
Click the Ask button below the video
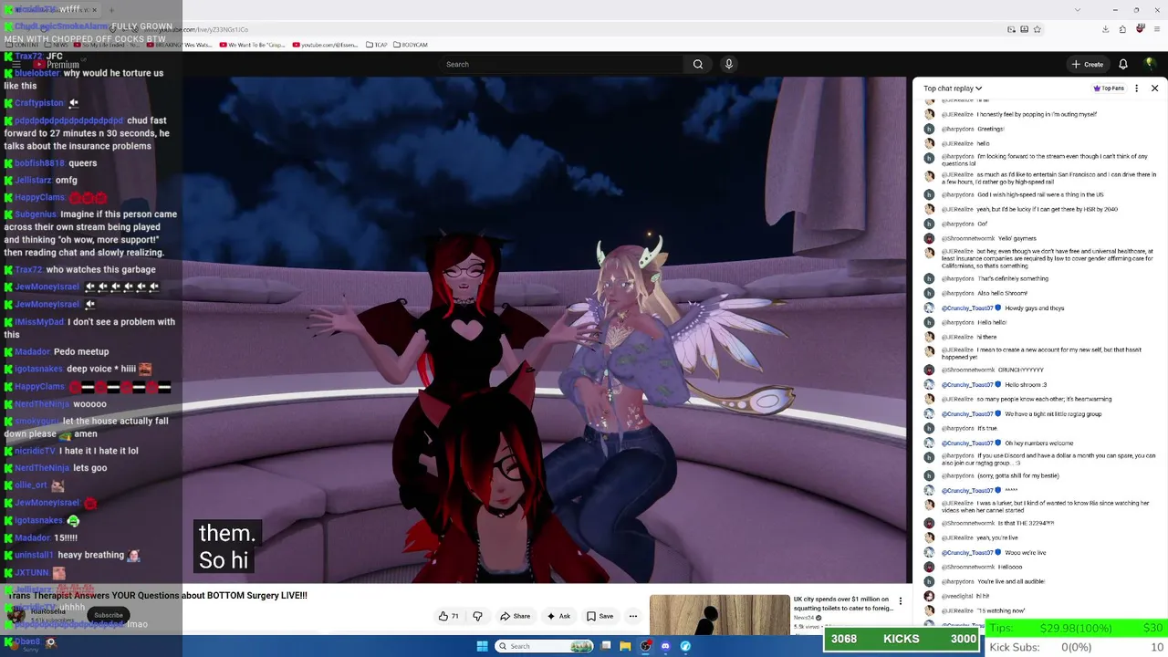click(x=558, y=616)
